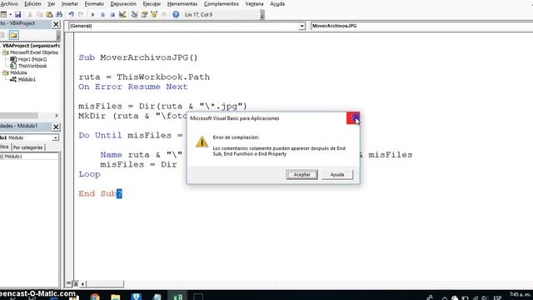Click Aceptar in the error dialog

click(301, 174)
